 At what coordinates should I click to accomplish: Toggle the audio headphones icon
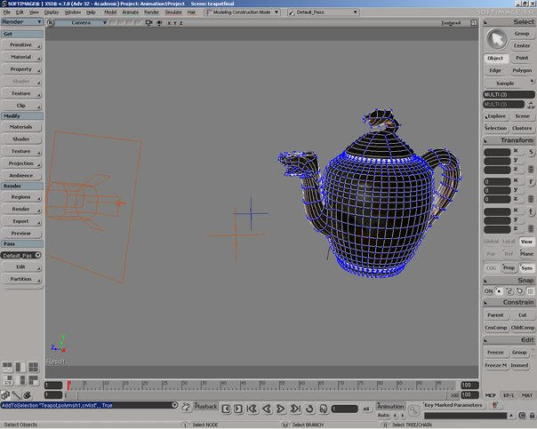click(x=324, y=409)
